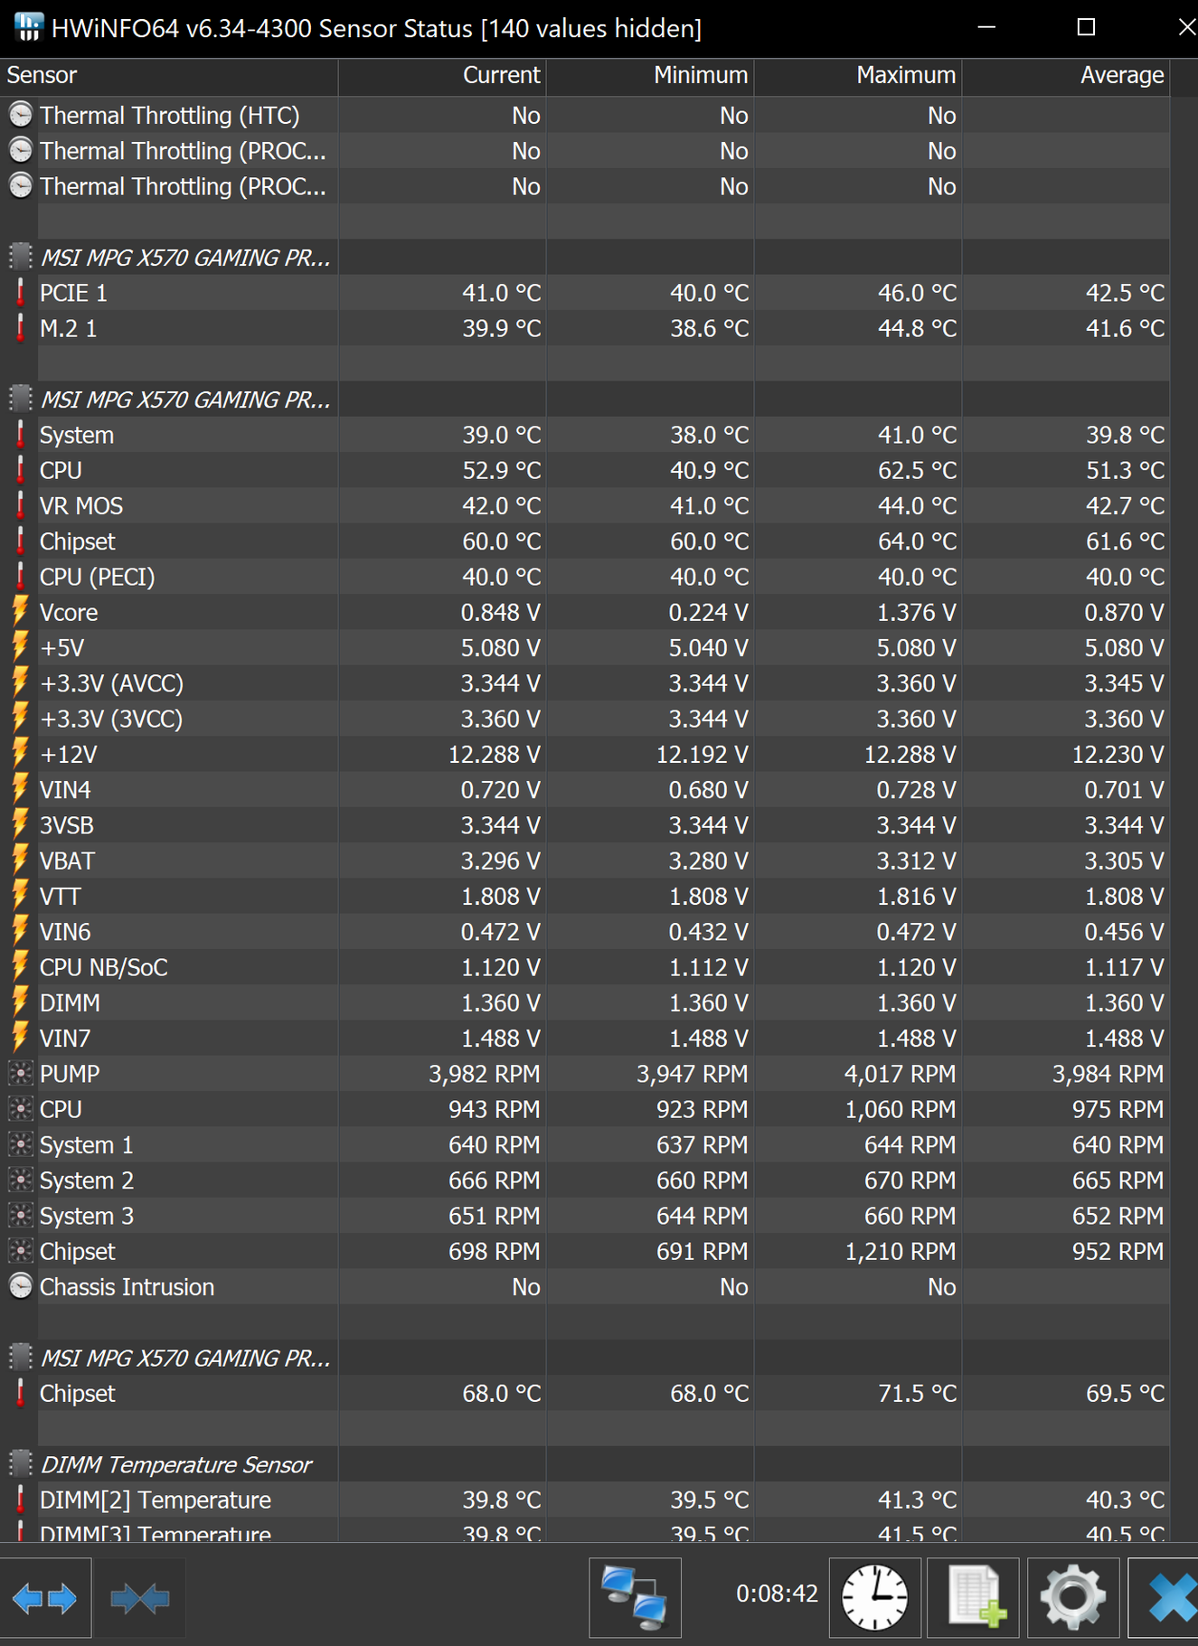Select the +5V sensor row label
The height and width of the screenshot is (1646, 1198).
pyautogui.click(x=62, y=648)
